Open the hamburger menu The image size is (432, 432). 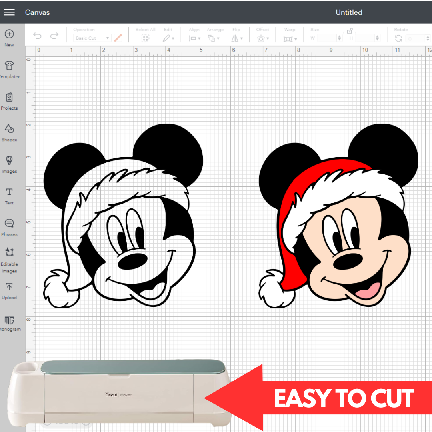(x=9, y=12)
